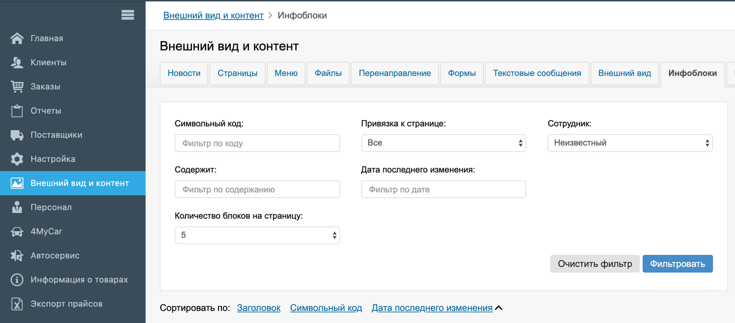Screen dimensions: 735x323
Task: Click the gear icon beside Настройка
Action: point(17,159)
